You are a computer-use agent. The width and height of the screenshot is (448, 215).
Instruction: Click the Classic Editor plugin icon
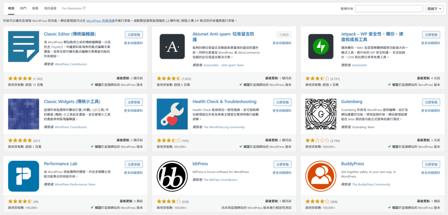point(23,46)
